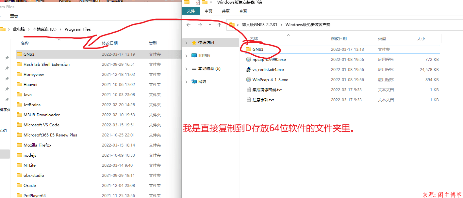Open the 文件 ribbon tab
This screenshot has width=463, height=198.
click(191, 11)
